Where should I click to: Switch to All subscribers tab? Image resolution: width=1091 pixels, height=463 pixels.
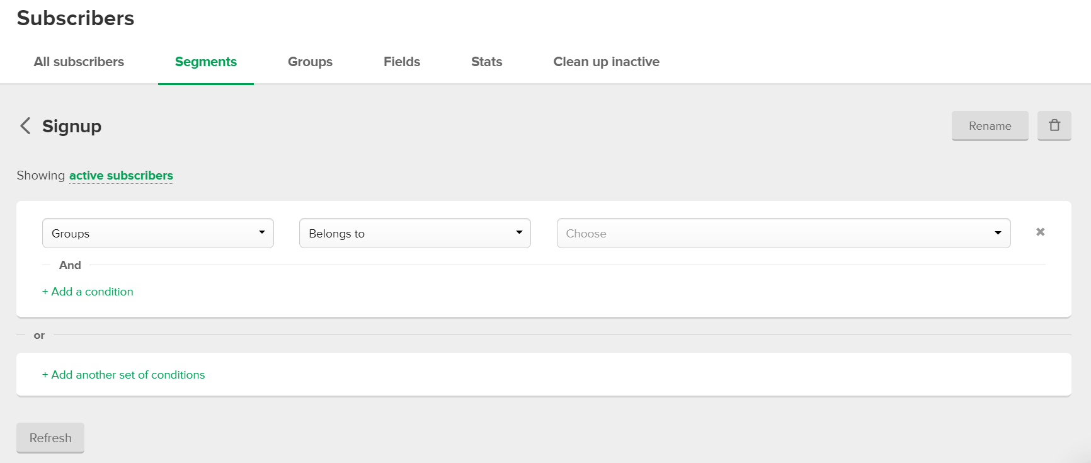pyautogui.click(x=79, y=62)
